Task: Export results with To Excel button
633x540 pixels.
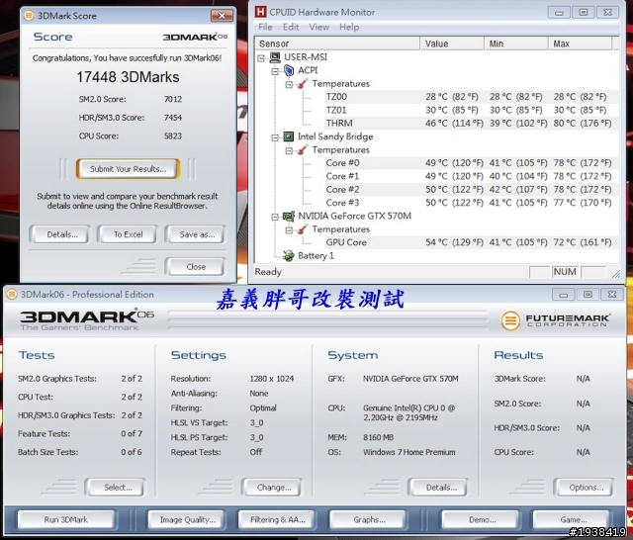Action: pos(128,234)
